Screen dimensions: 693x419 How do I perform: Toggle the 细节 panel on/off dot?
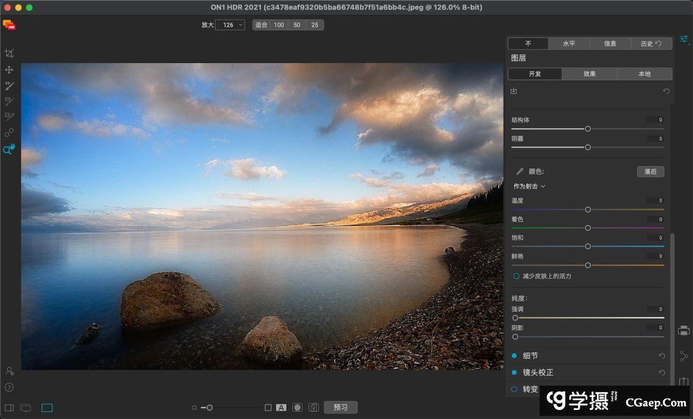(515, 356)
